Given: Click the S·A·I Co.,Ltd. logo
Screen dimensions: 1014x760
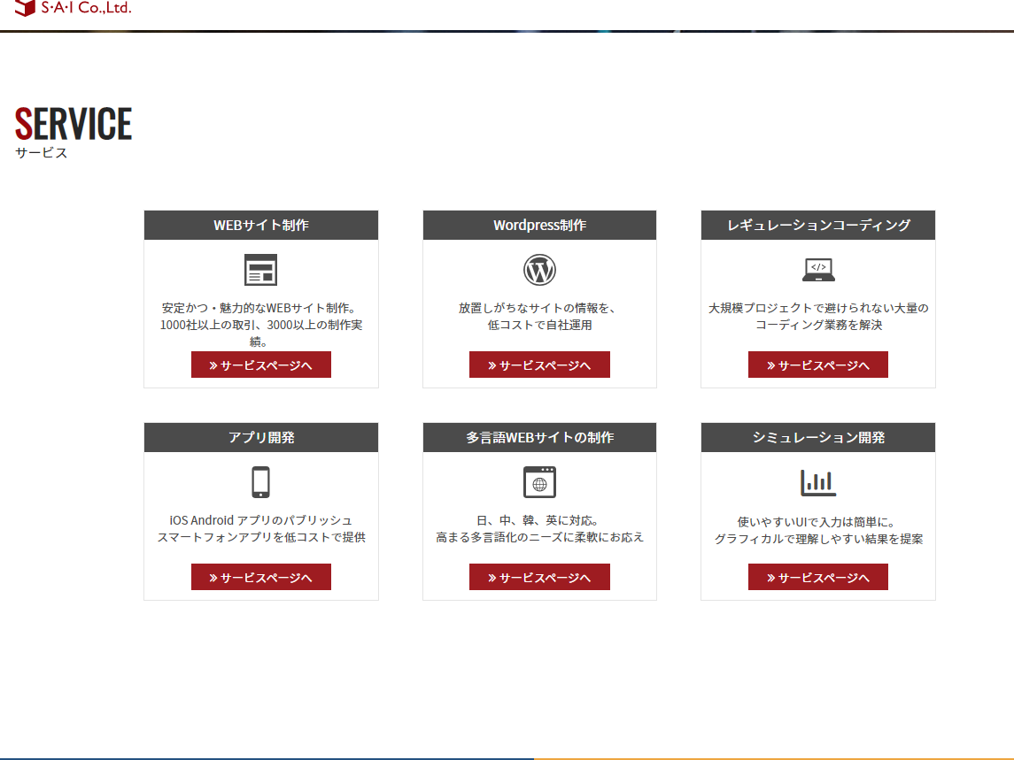Looking at the screenshot, I should pos(73,8).
